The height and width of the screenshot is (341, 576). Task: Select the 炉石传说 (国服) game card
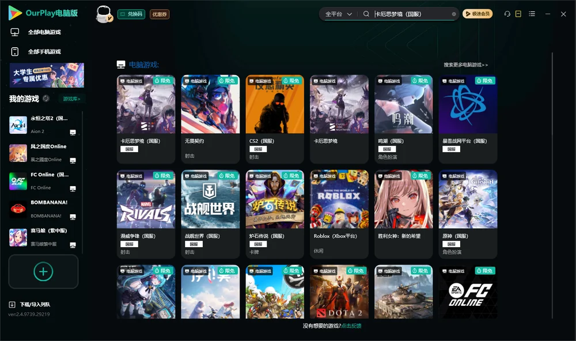275,214
